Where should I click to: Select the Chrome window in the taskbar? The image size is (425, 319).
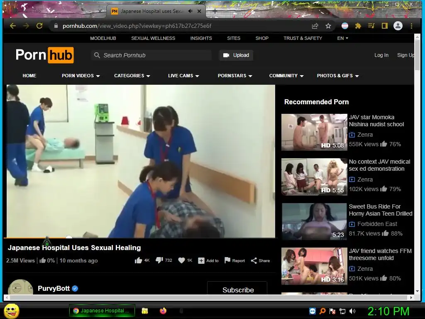click(x=103, y=311)
